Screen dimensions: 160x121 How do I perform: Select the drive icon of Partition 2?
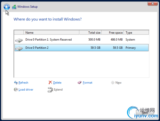(19, 49)
